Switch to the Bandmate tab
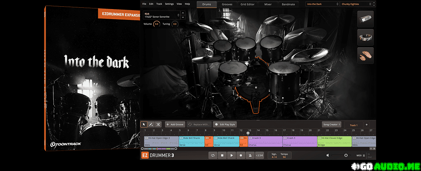 pyautogui.click(x=288, y=4)
